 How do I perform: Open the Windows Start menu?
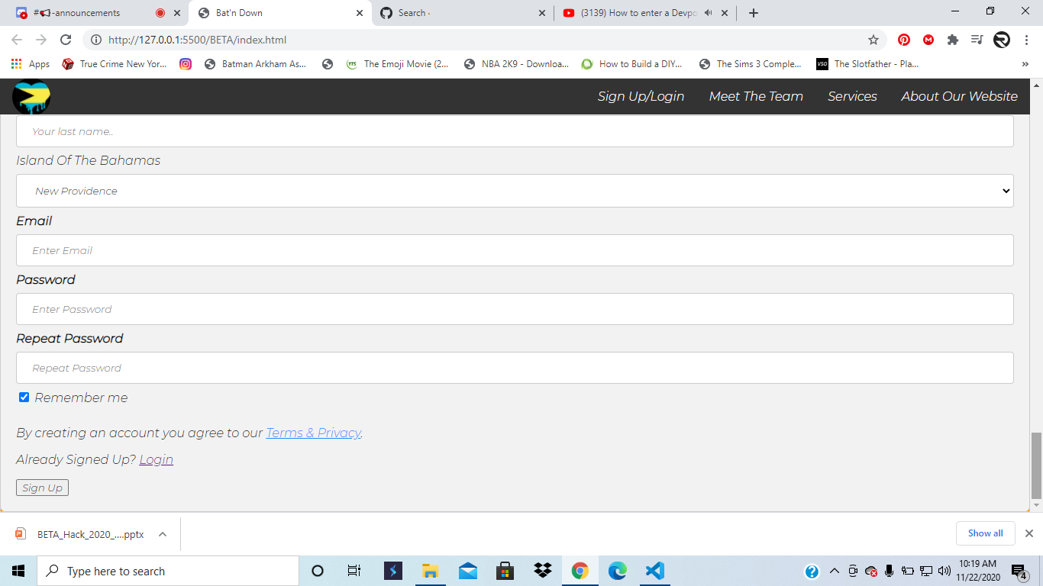(x=18, y=571)
